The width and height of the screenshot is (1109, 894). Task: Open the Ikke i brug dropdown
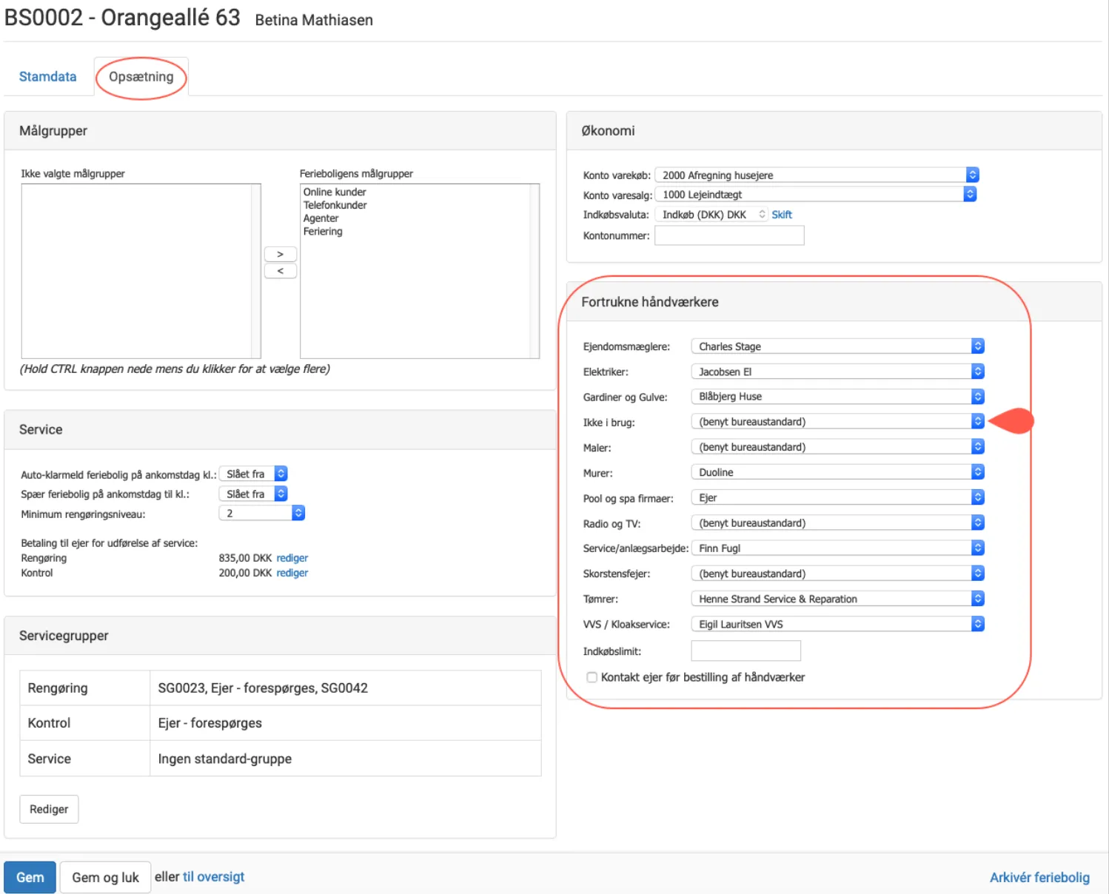837,422
